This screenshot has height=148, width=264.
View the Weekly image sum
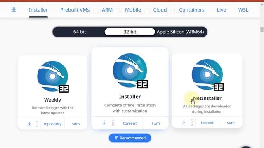coord(76,124)
